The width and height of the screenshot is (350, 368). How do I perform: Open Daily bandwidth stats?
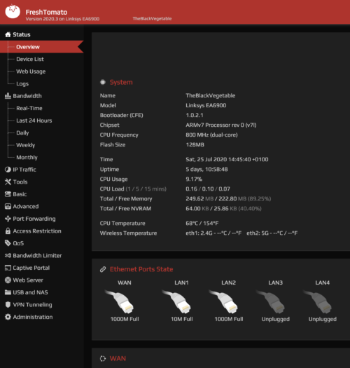22,133
